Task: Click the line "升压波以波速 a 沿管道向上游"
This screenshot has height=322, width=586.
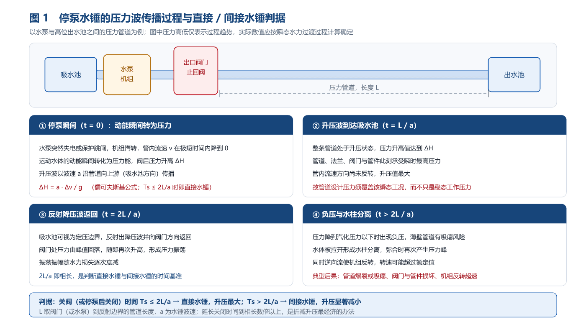Action: click(107, 174)
